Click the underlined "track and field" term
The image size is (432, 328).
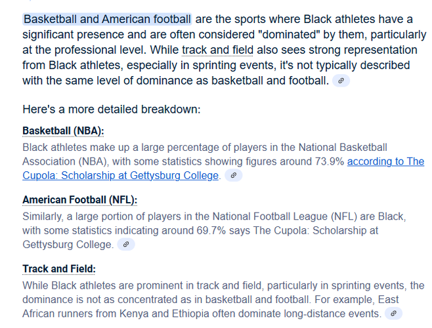[217, 50]
